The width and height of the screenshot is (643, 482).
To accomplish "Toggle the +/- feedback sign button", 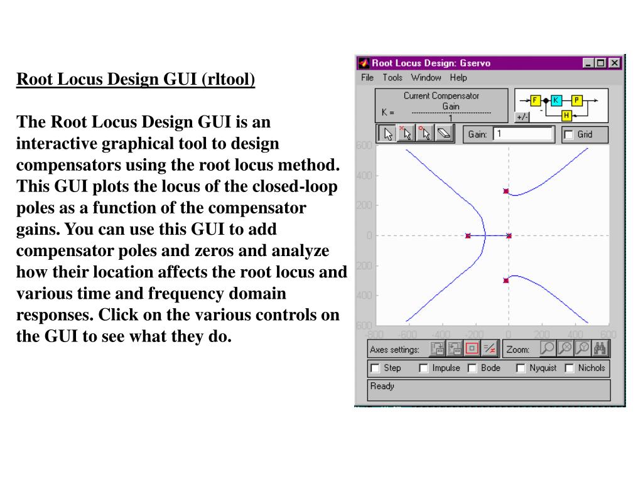I will [x=522, y=117].
